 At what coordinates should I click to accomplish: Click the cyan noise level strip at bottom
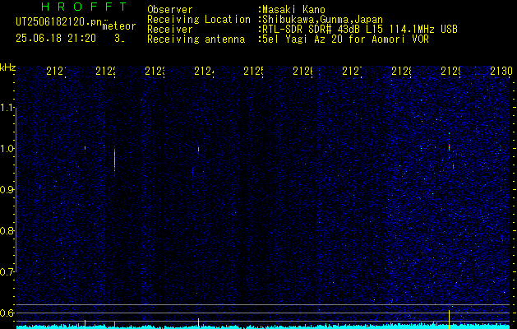[264, 327]
